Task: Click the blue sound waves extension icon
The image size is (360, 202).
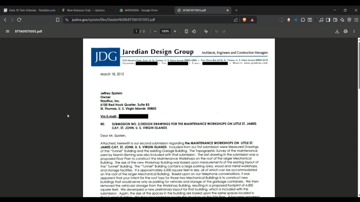Action: [x=296, y=20]
